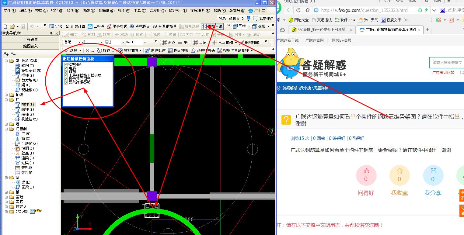Screen dimensions: 464x235
Task: Toggle 显示详细公式 checkbox
Action: pos(66,83)
